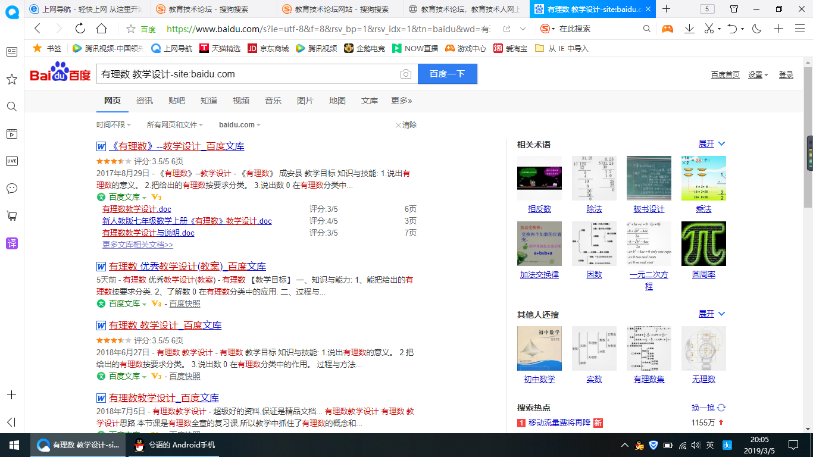Reload the page with refresh icon
This screenshot has width=813, height=457.
coord(80,29)
